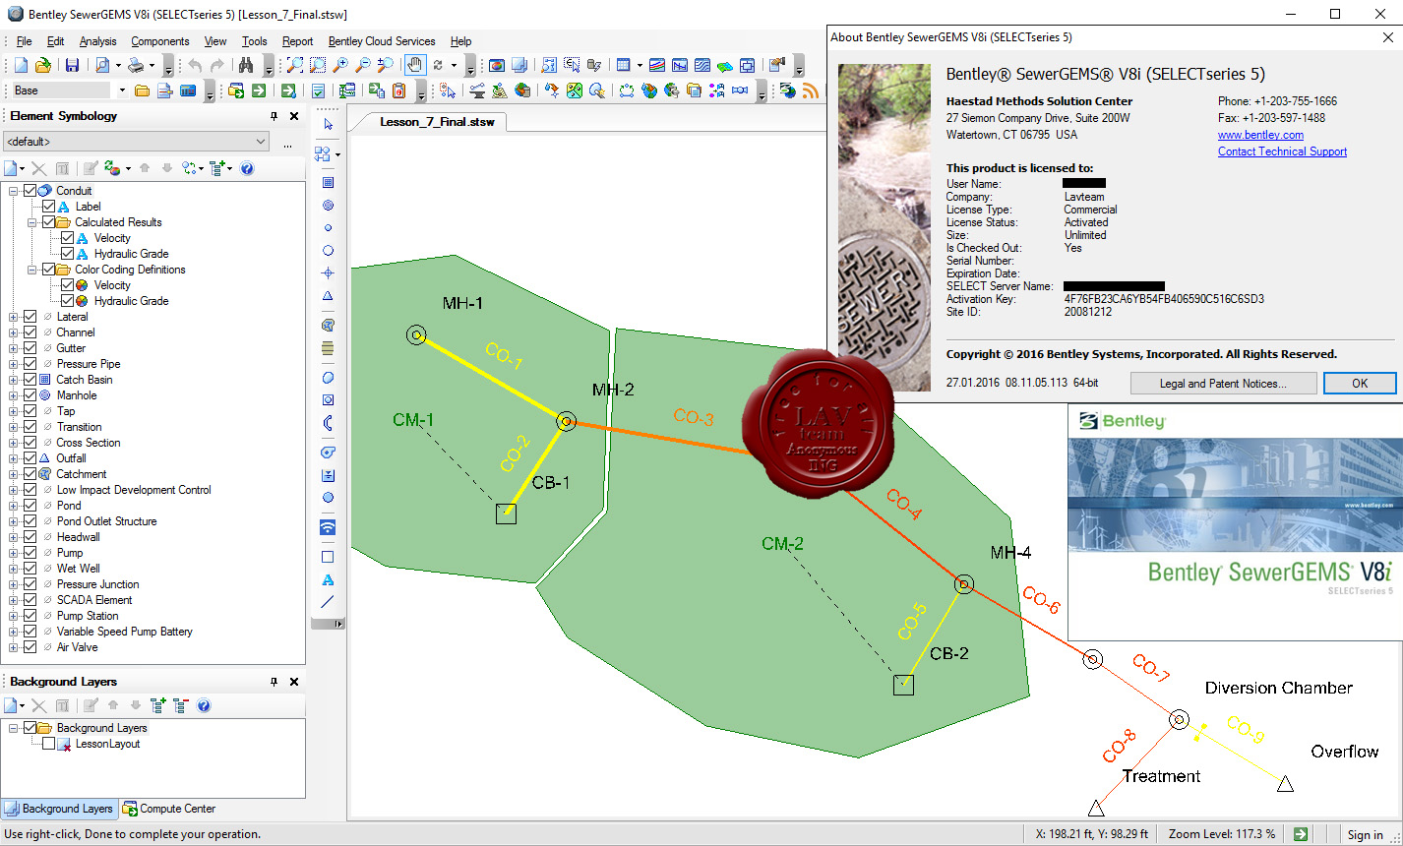
Task: Toggle the Air Valve checkbox
Action: click(30, 647)
